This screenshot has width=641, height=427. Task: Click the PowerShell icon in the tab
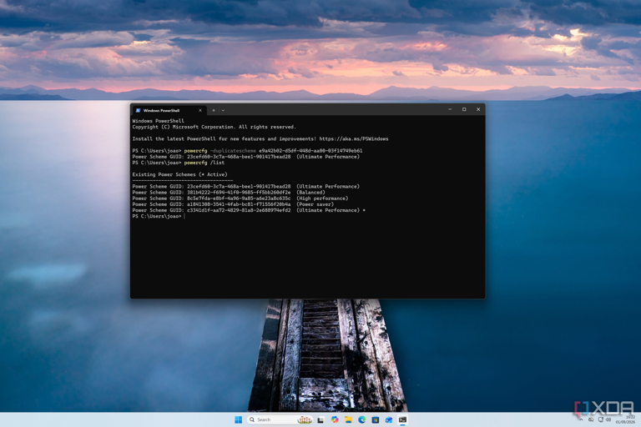139,110
